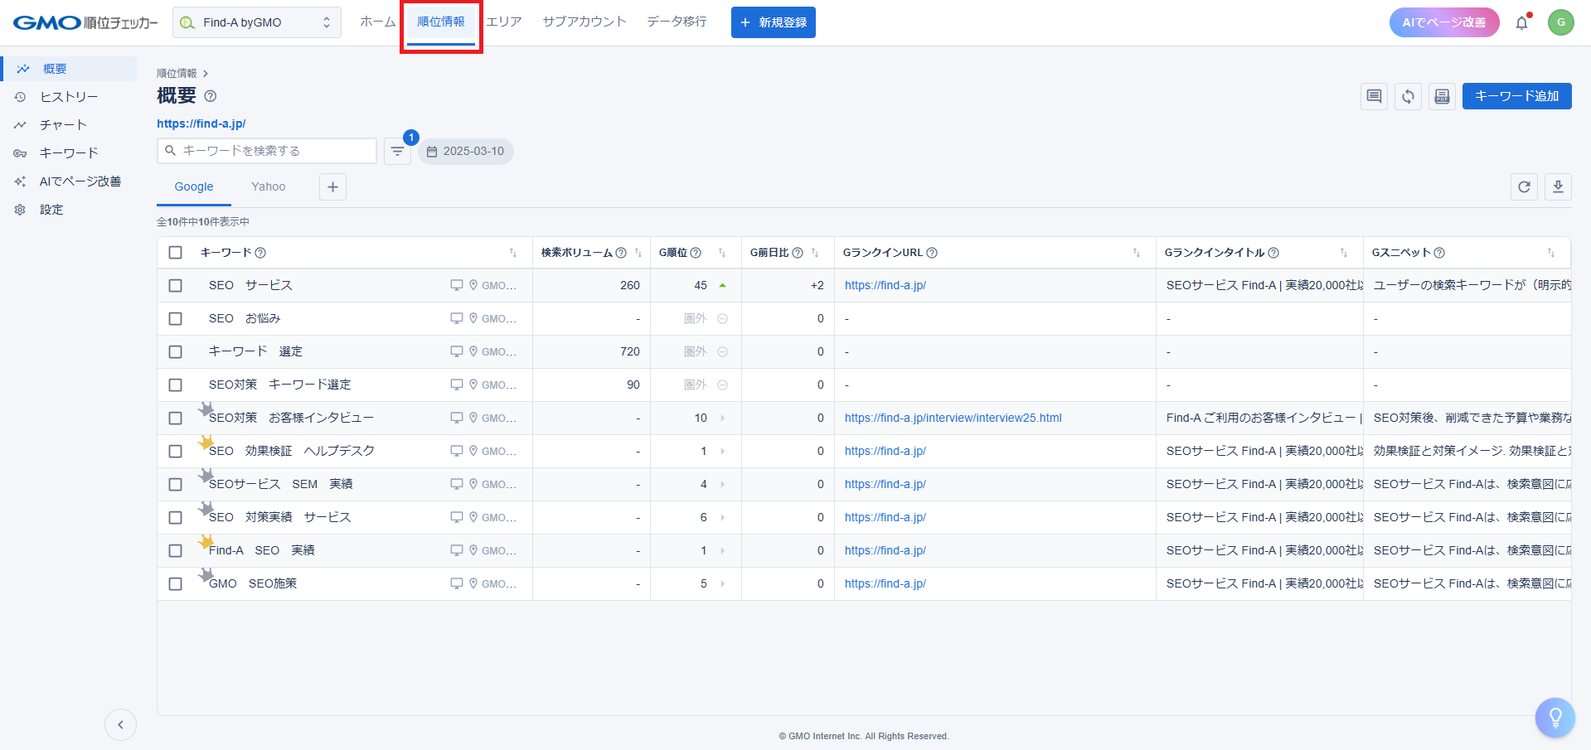Open the https://find-a.jp/ heading link
Screen dimensions: 1591x750
point(201,123)
